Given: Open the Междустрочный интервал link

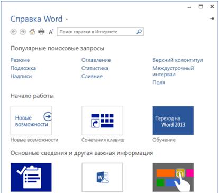Looking at the screenshot, I should [173, 71].
